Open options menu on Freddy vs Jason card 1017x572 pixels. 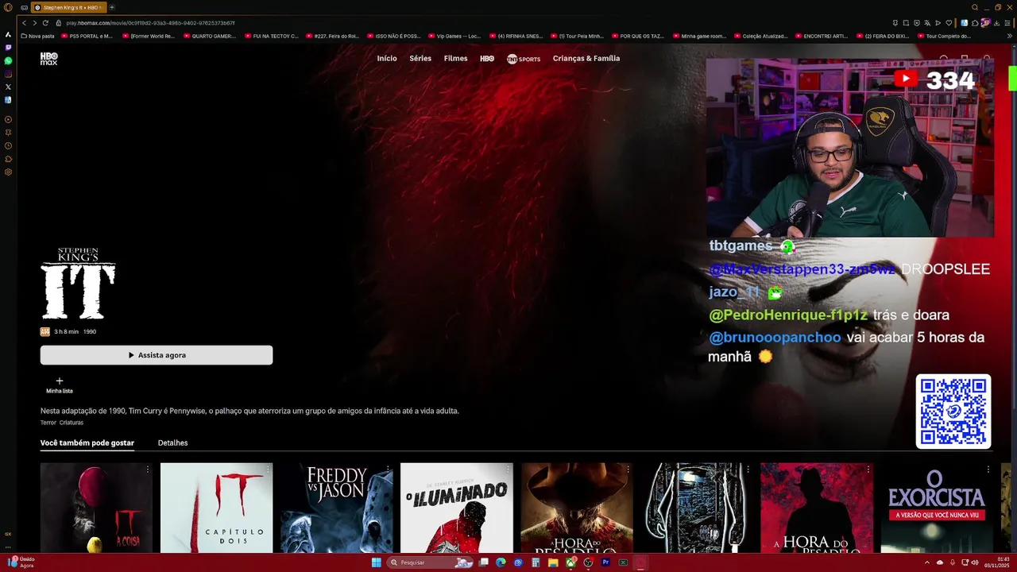[388, 470]
